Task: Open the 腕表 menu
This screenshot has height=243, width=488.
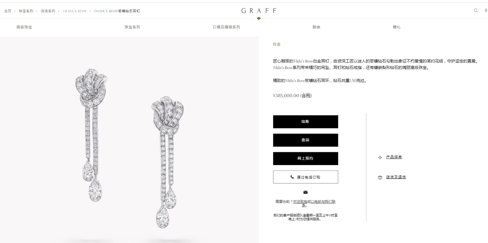Action: pos(316,27)
